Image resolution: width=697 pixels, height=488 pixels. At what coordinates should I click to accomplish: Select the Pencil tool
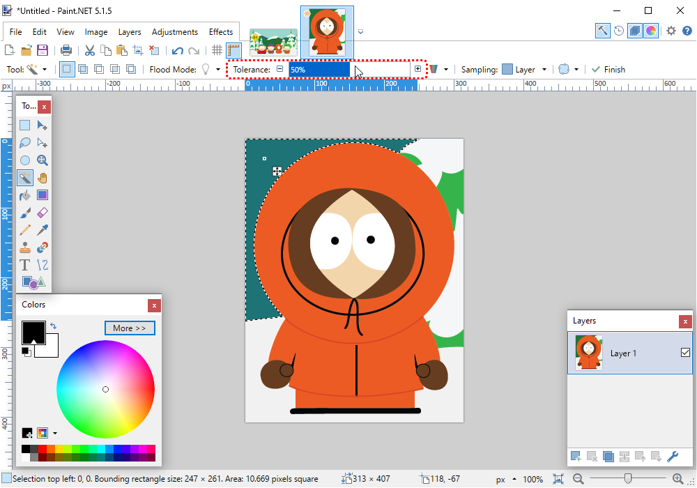25,230
